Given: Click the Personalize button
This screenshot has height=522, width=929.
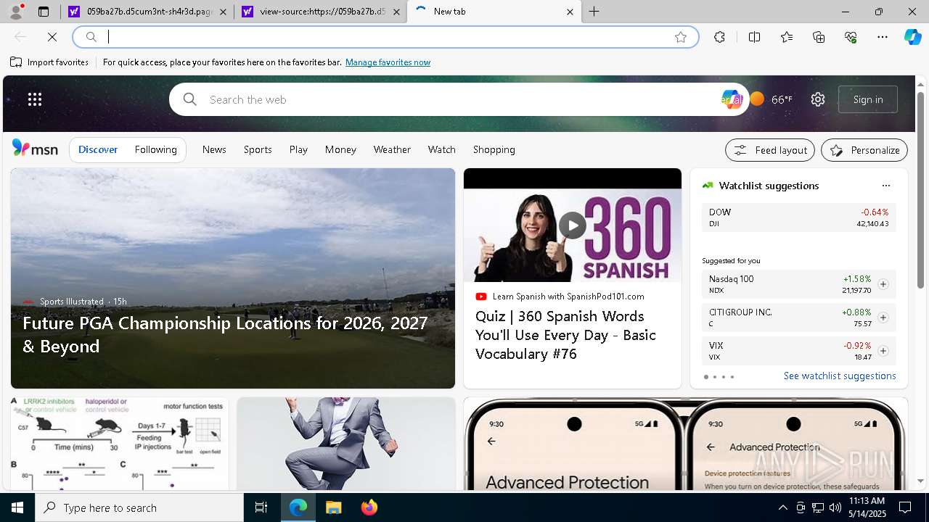Looking at the screenshot, I should coord(864,150).
